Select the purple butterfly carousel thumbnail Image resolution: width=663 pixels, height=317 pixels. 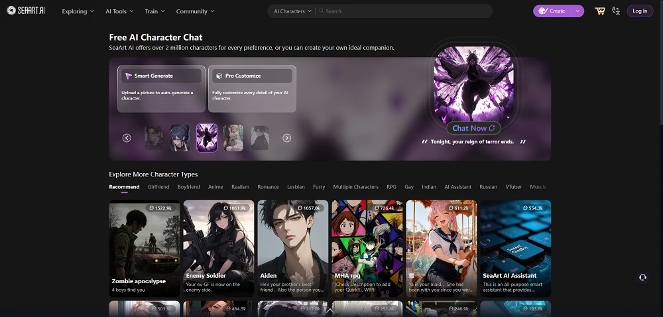click(207, 138)
